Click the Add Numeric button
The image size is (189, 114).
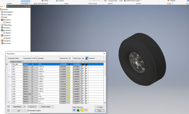(18, 106)
